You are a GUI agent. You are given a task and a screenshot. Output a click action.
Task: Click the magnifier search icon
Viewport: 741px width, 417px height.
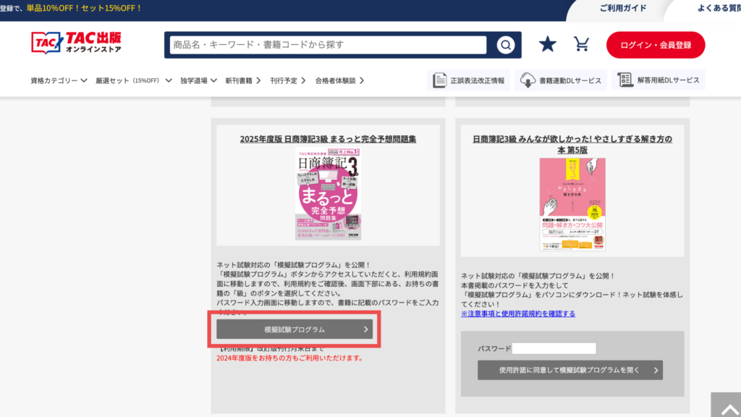505,45
